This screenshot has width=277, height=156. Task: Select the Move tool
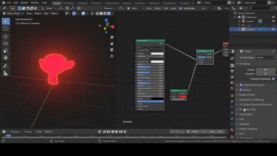pyautogui.click(x=6, y=36)
